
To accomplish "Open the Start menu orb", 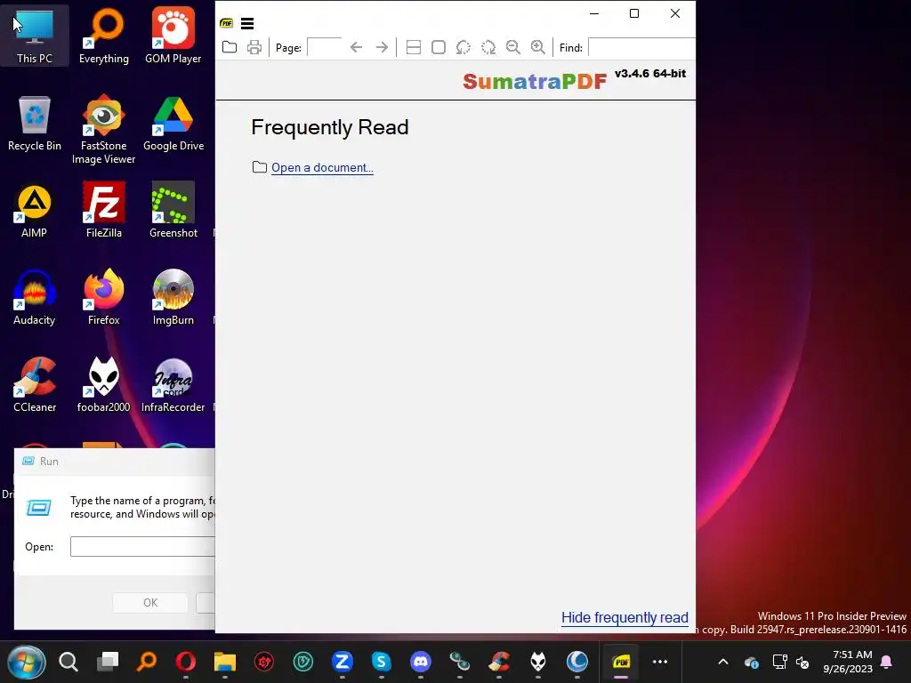I will coord(26,662).
